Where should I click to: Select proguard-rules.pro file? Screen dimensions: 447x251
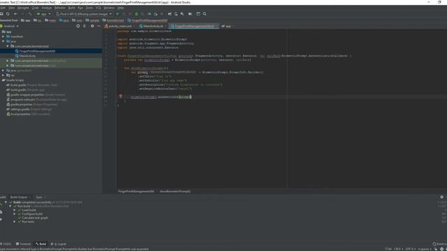pyautogui.click(x=37, y=99)
